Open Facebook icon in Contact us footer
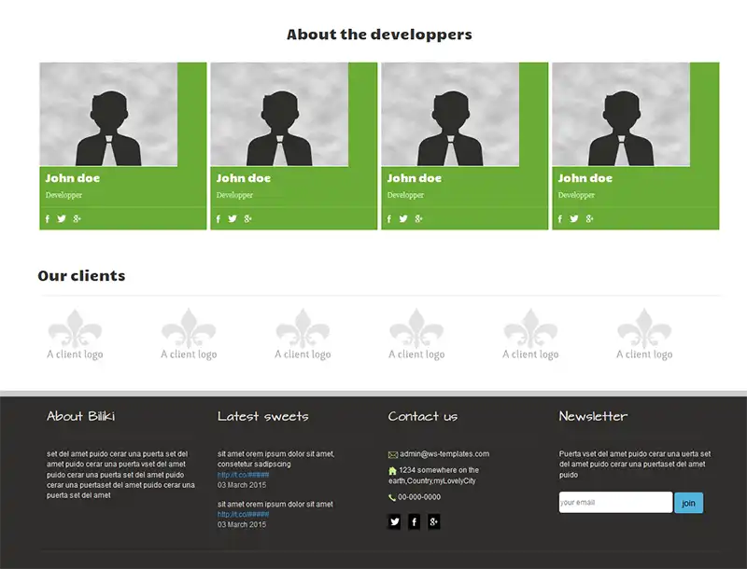Viewport: 747px width, 569px height. [x=414, y=522]
